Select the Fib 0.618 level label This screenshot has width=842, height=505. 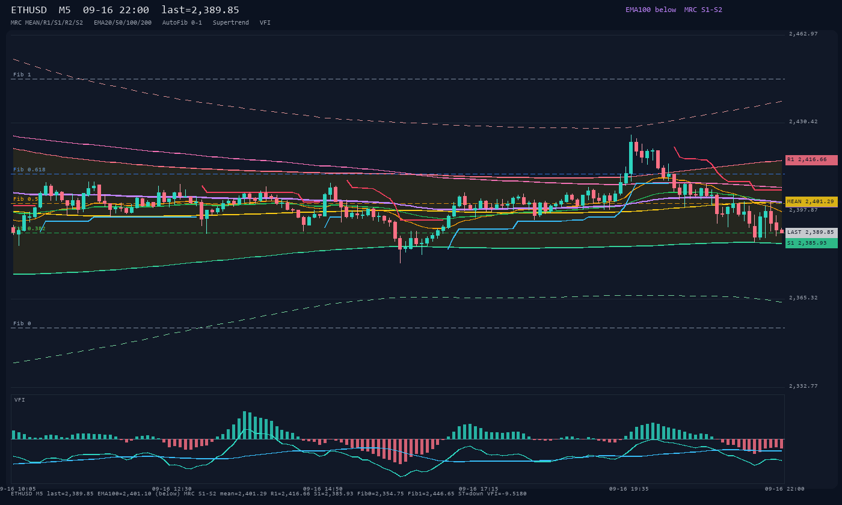[29, 170]
